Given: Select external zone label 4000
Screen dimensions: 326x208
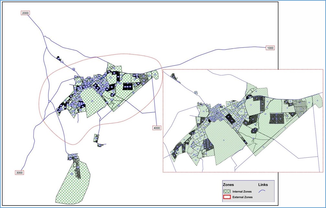Looking at the screenshot, I should (x=157, y=128).
